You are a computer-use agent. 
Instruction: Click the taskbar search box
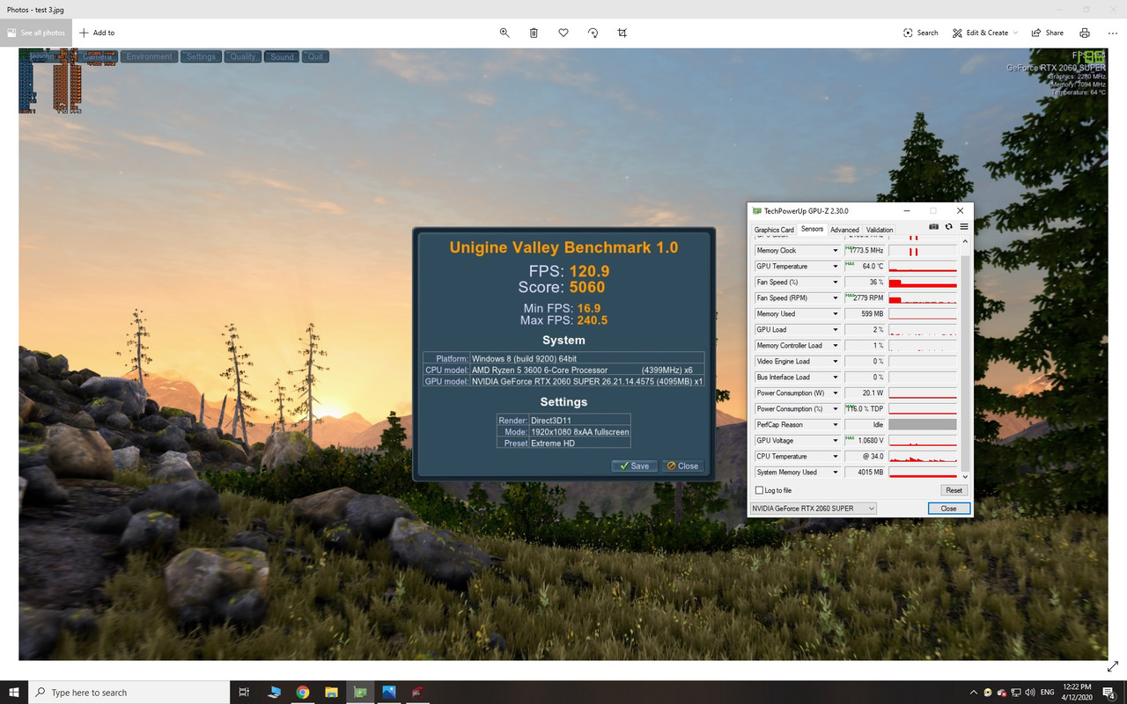click(129, 692)
